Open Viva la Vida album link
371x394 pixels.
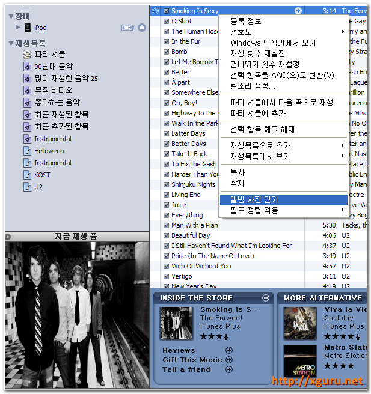point(345,309)
